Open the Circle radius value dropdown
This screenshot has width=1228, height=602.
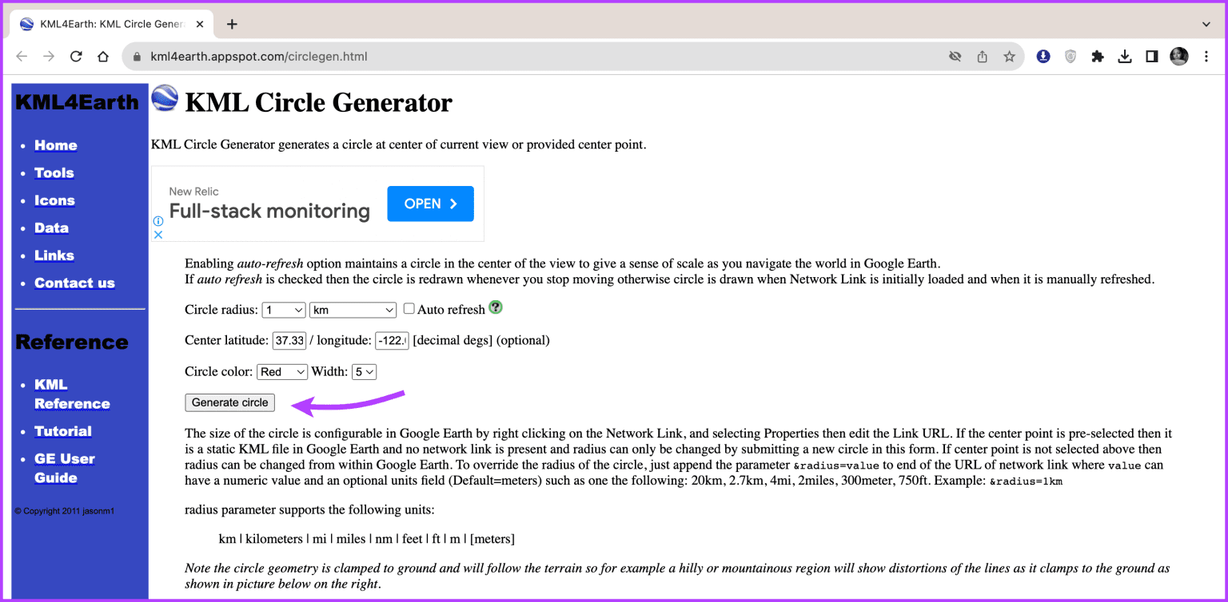point(284,310)
